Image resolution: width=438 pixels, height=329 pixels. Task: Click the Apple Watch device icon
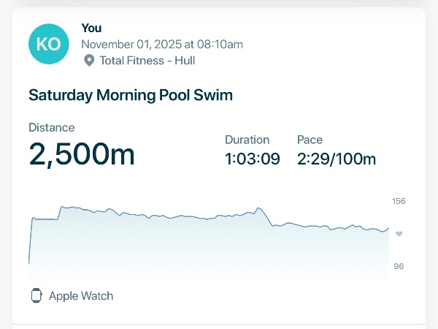coord(36,296)
